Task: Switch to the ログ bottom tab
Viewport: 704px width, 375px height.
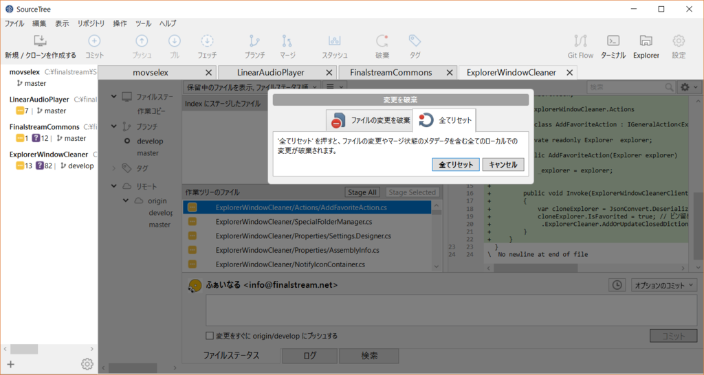Action: pos(310,355)
